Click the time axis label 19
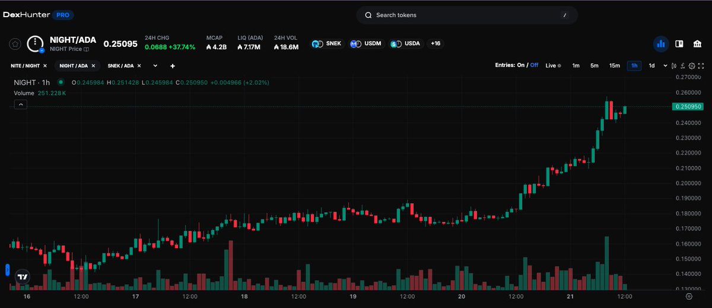712x308 pixels. point(353,296)
